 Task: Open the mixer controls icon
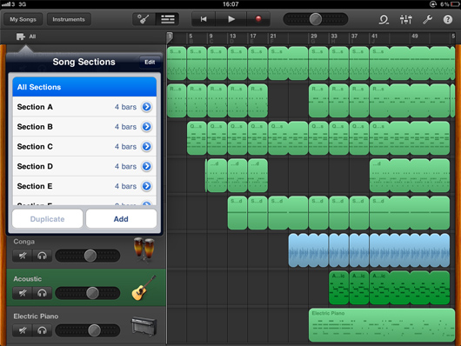tap(405, 20)
